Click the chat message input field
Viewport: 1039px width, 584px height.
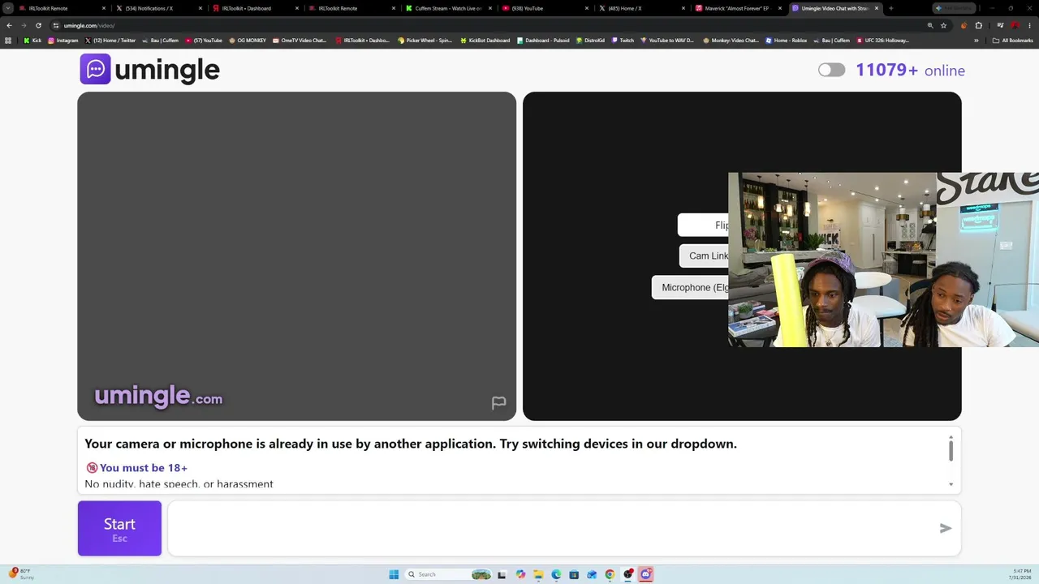564,528
